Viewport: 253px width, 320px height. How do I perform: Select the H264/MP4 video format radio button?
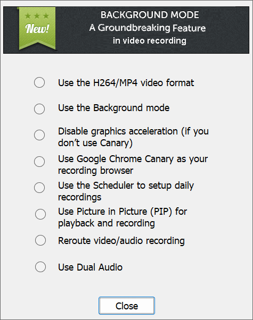pyautogui.click(x=39, y=82)
